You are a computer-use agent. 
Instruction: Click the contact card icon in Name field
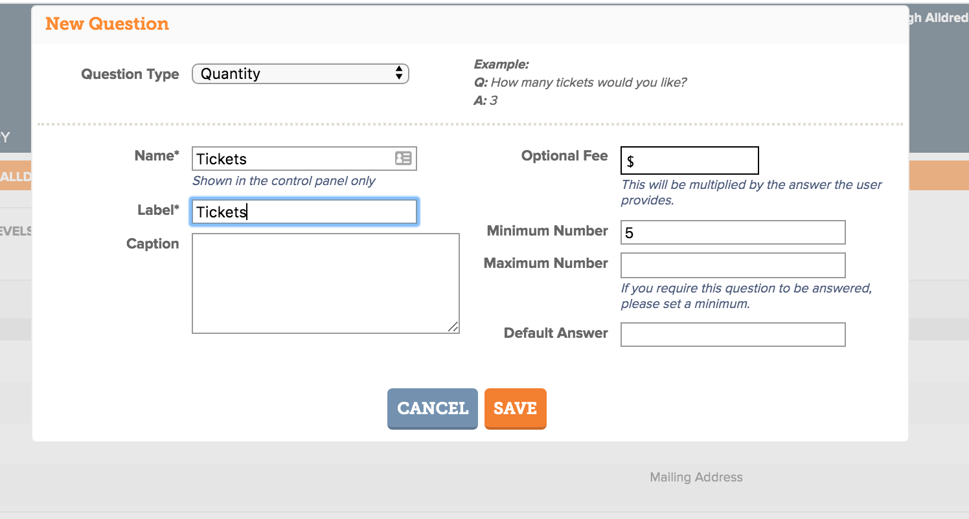[x=403, y=158]
